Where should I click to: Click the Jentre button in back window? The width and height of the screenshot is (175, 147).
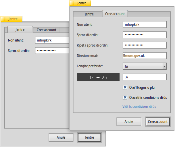click(x=90, y=137)
